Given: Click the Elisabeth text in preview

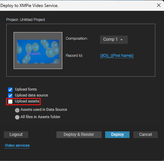Looking at the screenshot, I should (x=34, y=54).
